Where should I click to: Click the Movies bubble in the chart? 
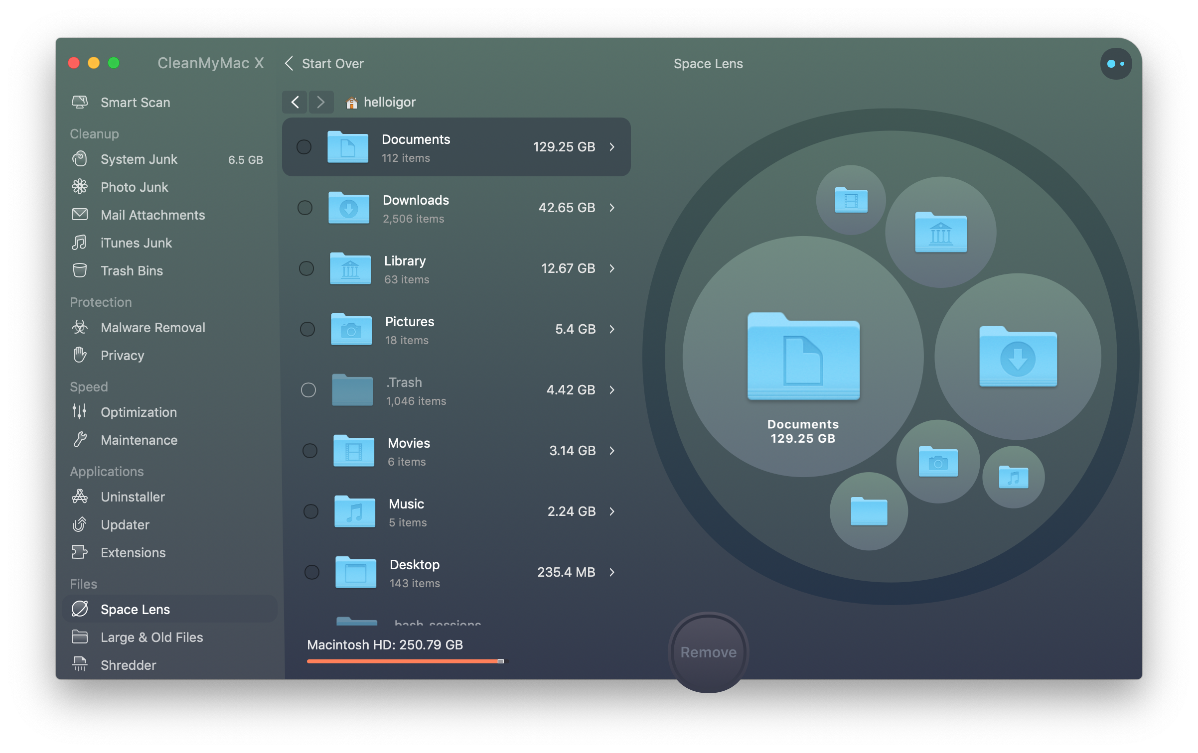[851, 200]
